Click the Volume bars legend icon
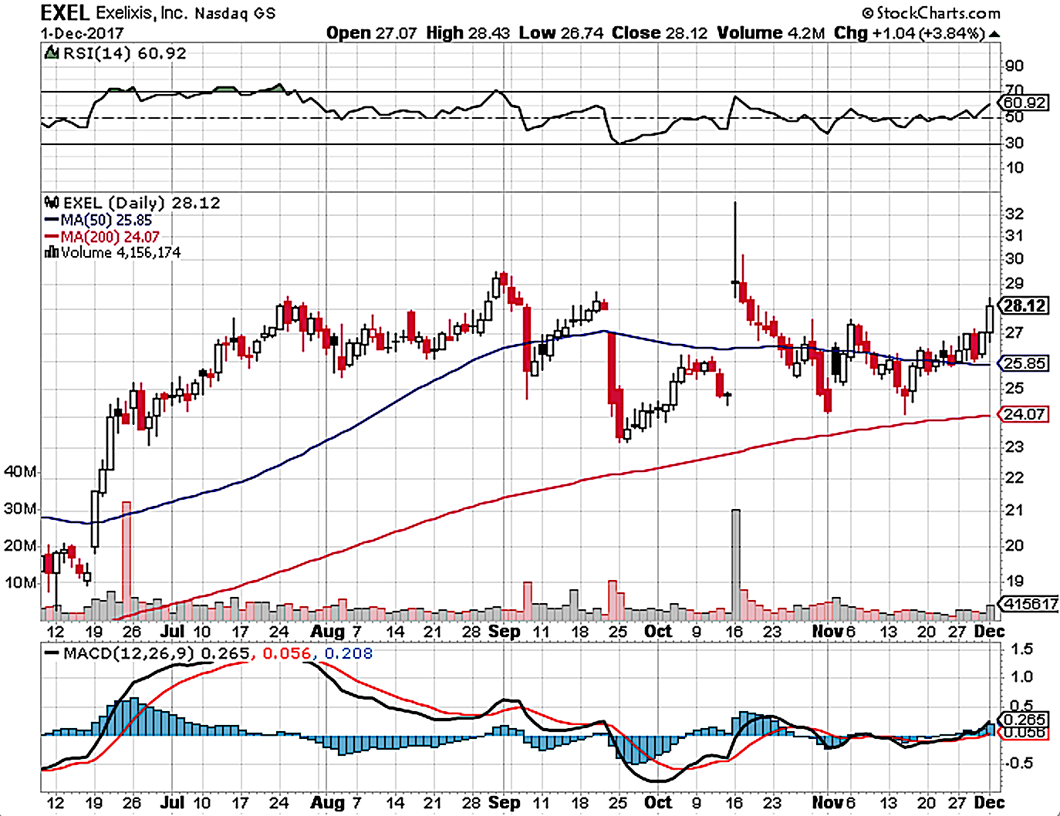The image size is (1060, 816). pos(52,252)
